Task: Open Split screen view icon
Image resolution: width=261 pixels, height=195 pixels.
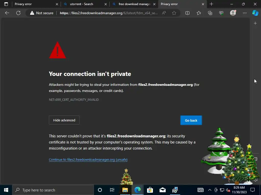Action: [x=187, y=13]
